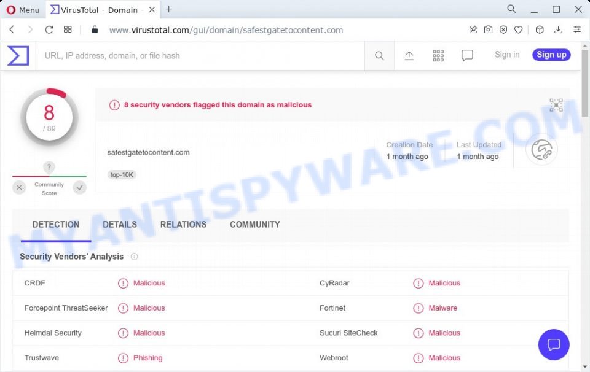
Task: Click Trustwave's Phishing verdict
Action: 148,358
